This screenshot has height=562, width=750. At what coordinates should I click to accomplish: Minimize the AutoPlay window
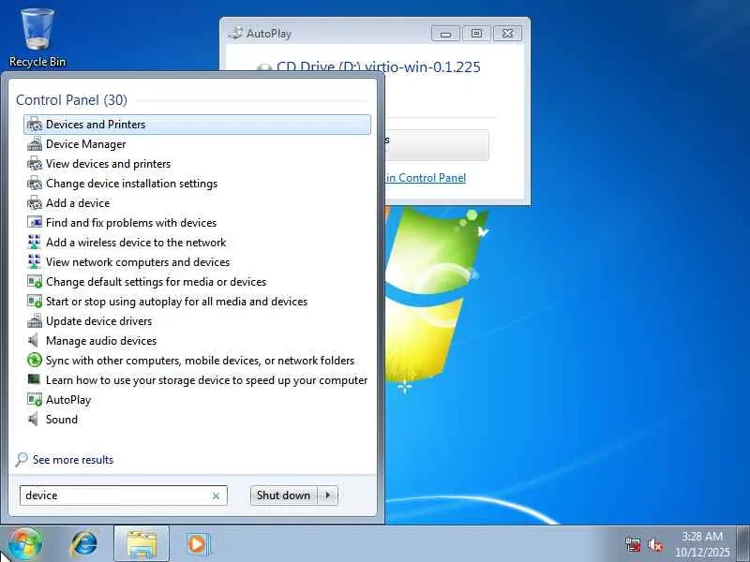tap(445, 34)
